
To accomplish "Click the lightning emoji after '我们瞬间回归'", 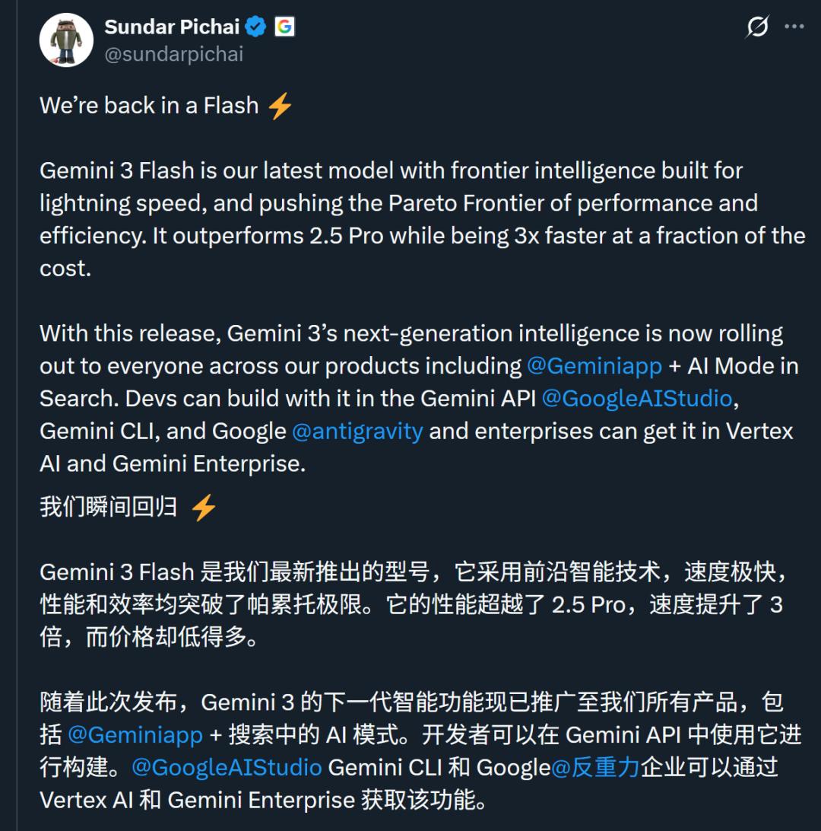I will pyautogui.click(x=203, y=507).
